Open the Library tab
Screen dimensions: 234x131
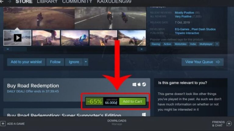click(x=47, y=2)
